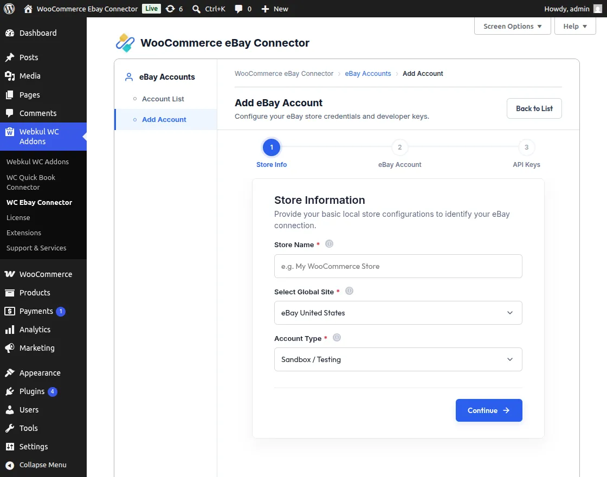
Task: Click the plus New icon
Action: [x=265, y=9]
